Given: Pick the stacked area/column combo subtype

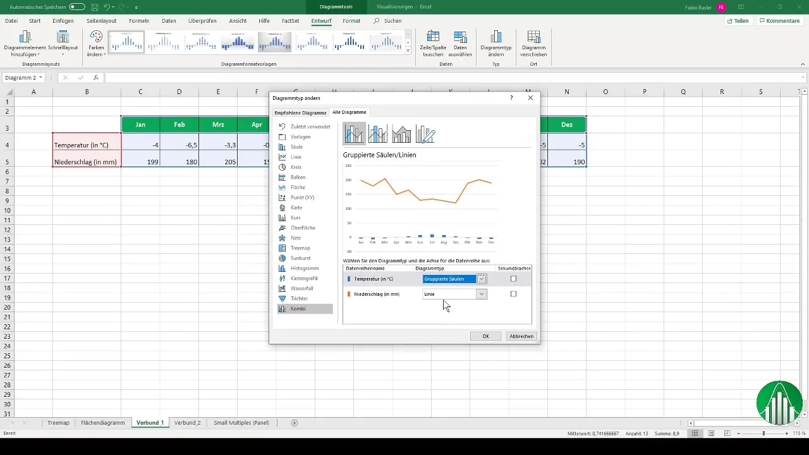Looking at the screenshot, I should click(x=402, y=133).
